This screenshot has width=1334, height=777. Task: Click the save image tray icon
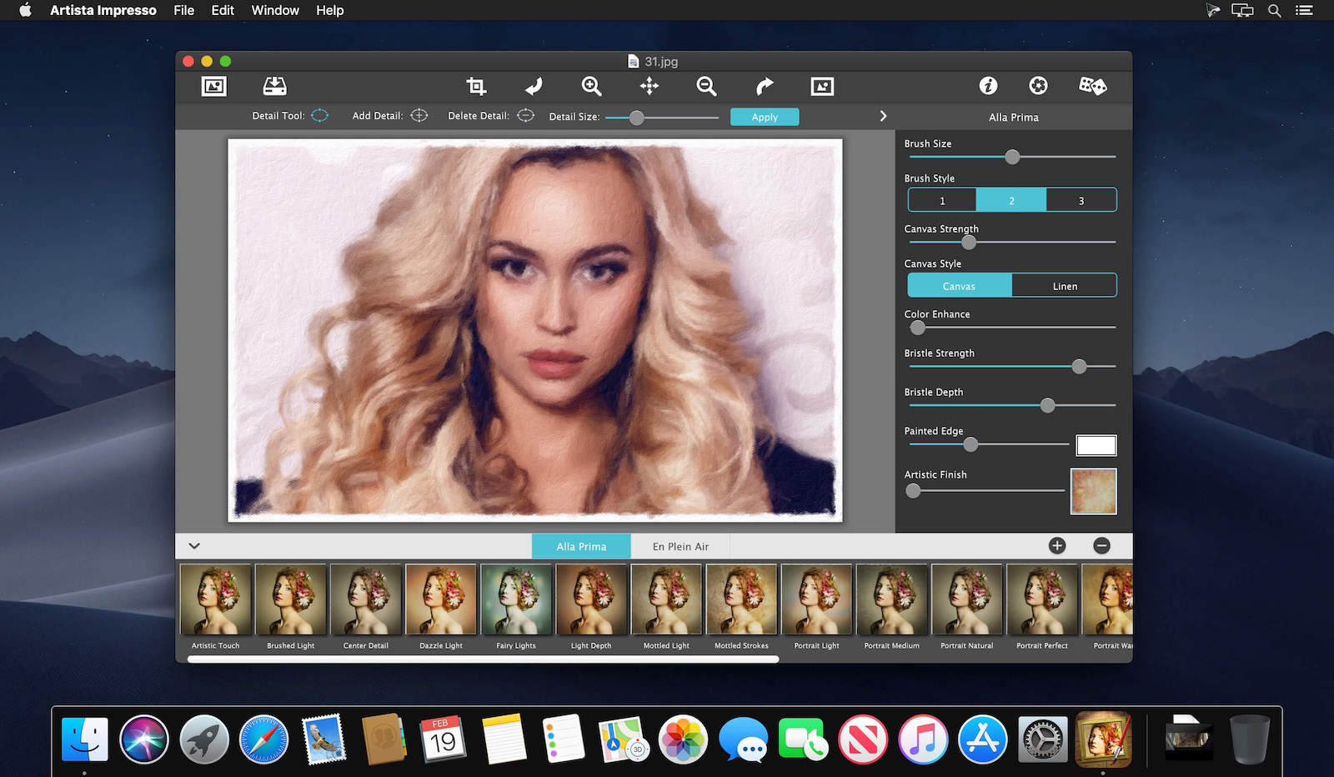(274, 86)
